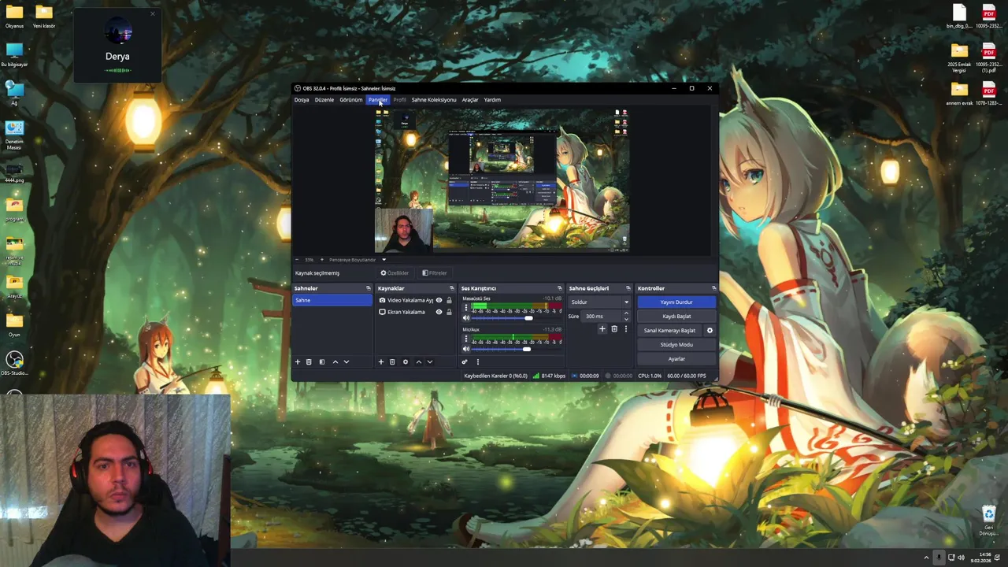Remove the scene transition with the trash icon
This screenshot has height=567, width=1008.
(614, 329)
